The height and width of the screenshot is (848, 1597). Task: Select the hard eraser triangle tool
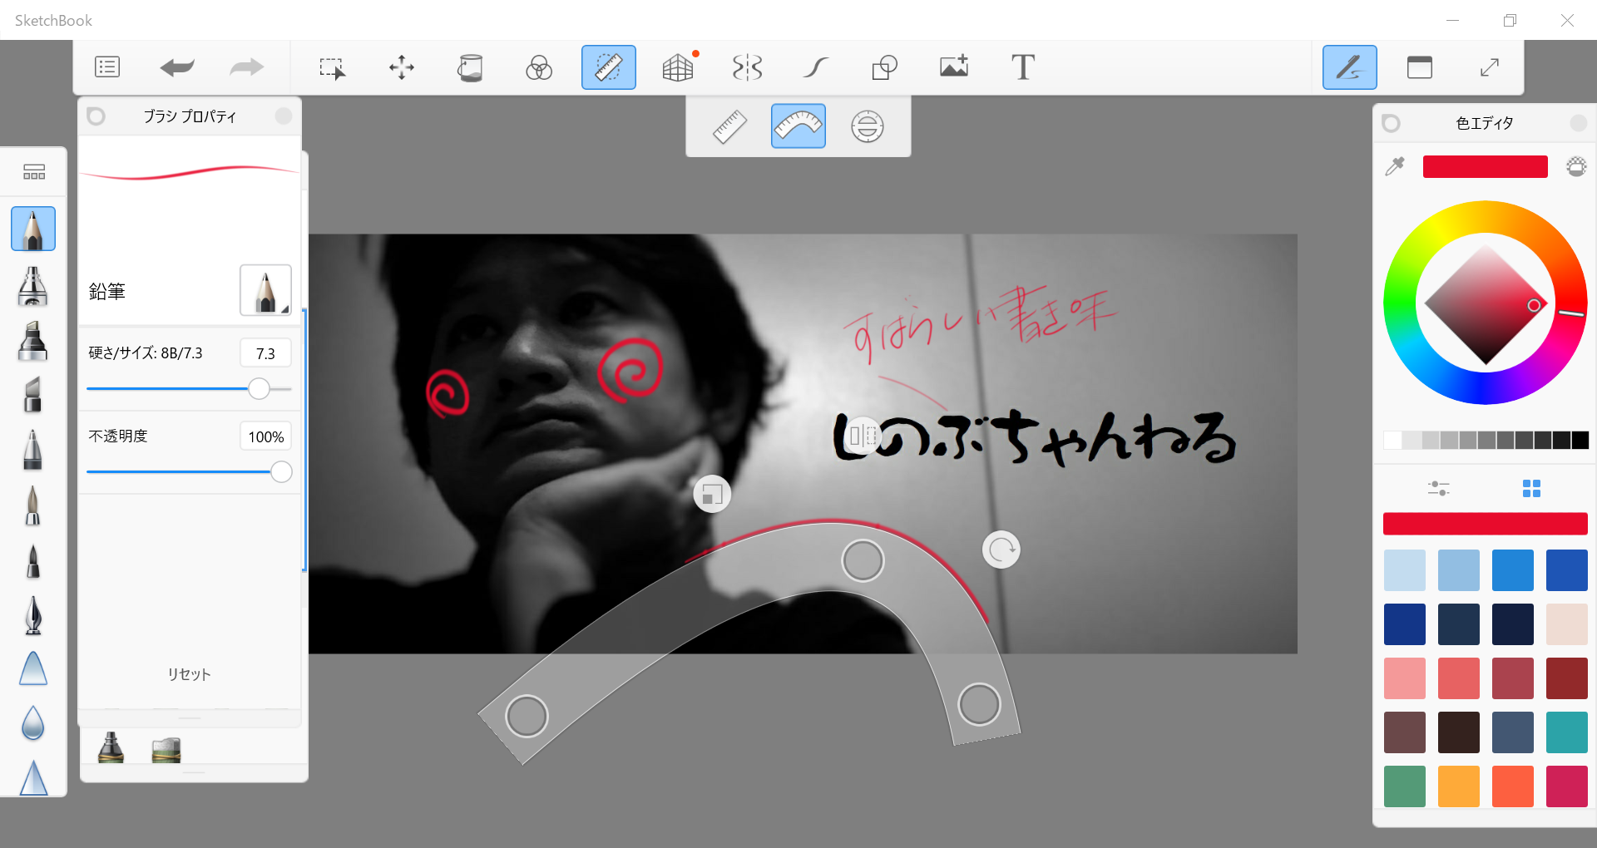point(33,669)
